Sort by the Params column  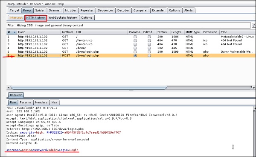[x=135, y=32]
